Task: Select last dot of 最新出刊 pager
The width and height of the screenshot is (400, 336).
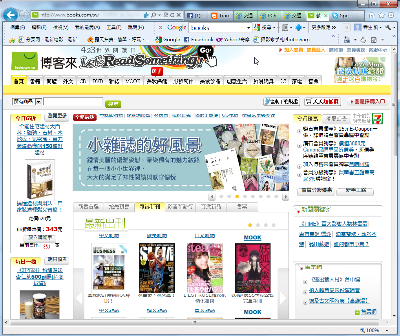Action: [274, 225]
